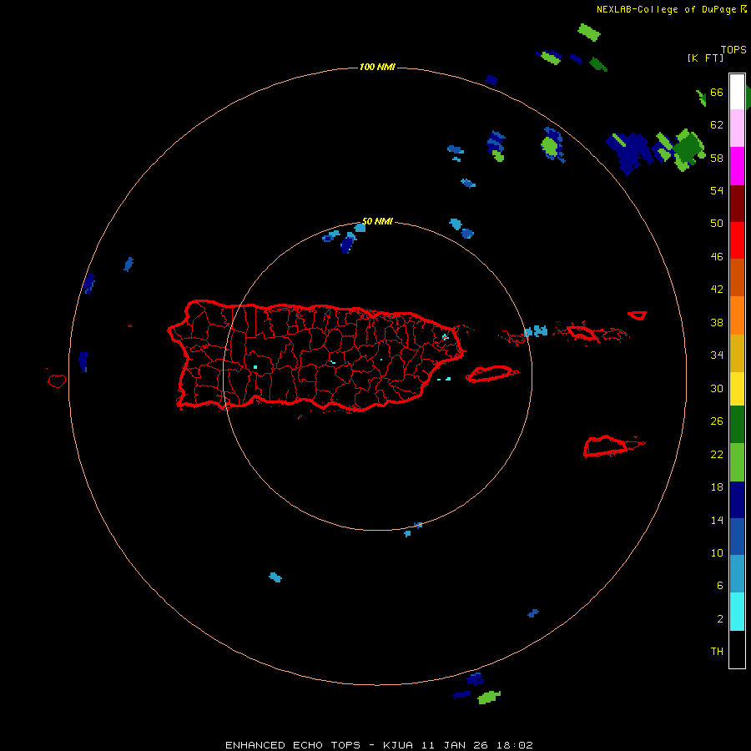Click the '38' scale value
Screen dimensions: 751x751
pos(717,322)
